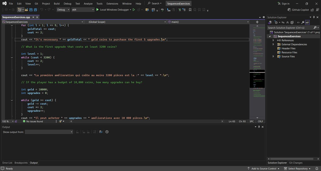
Task: Click Solution Explorer Collapse All icon
Action: point(287,23)
